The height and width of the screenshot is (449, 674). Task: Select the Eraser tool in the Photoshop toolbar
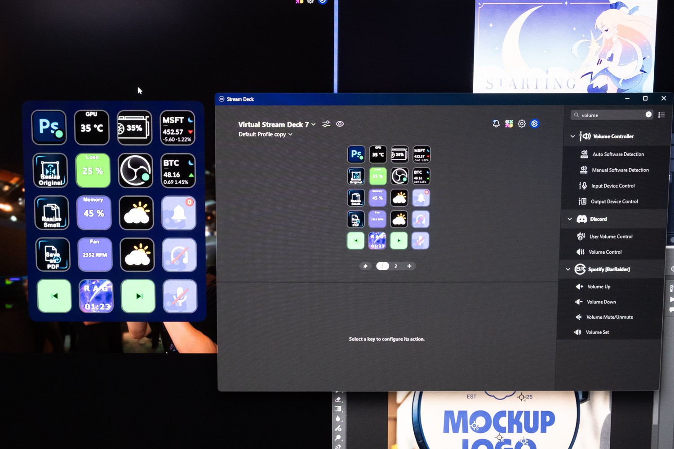[338, 399]
